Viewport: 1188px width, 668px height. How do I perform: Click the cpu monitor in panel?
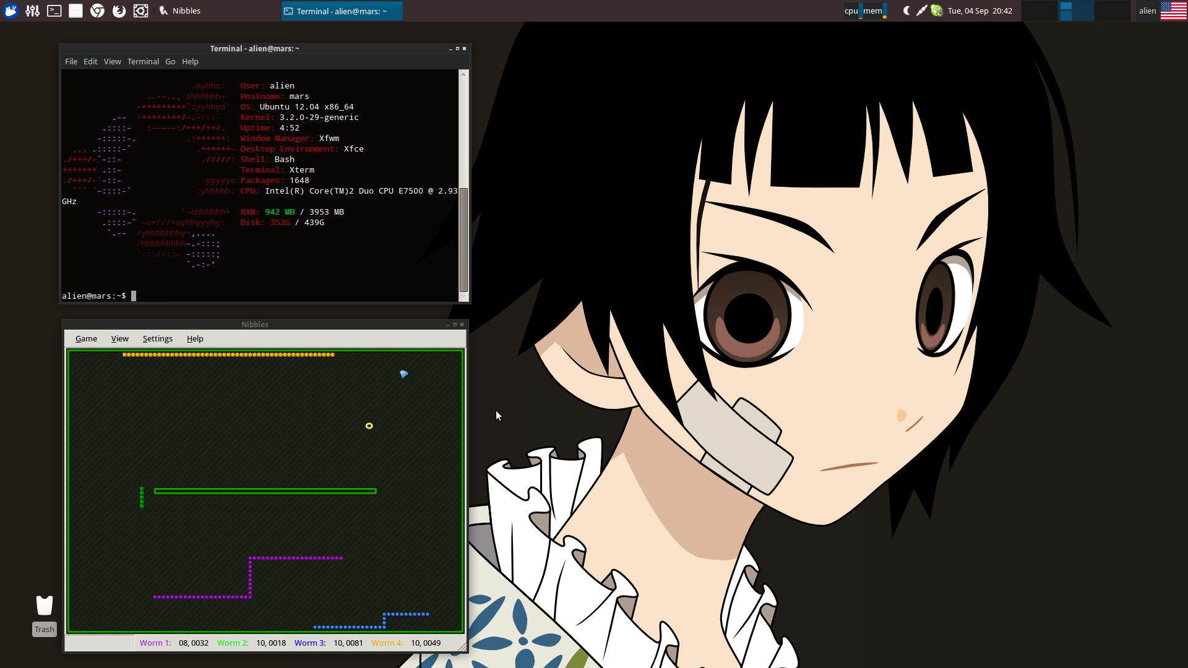[x=853, y=11]
